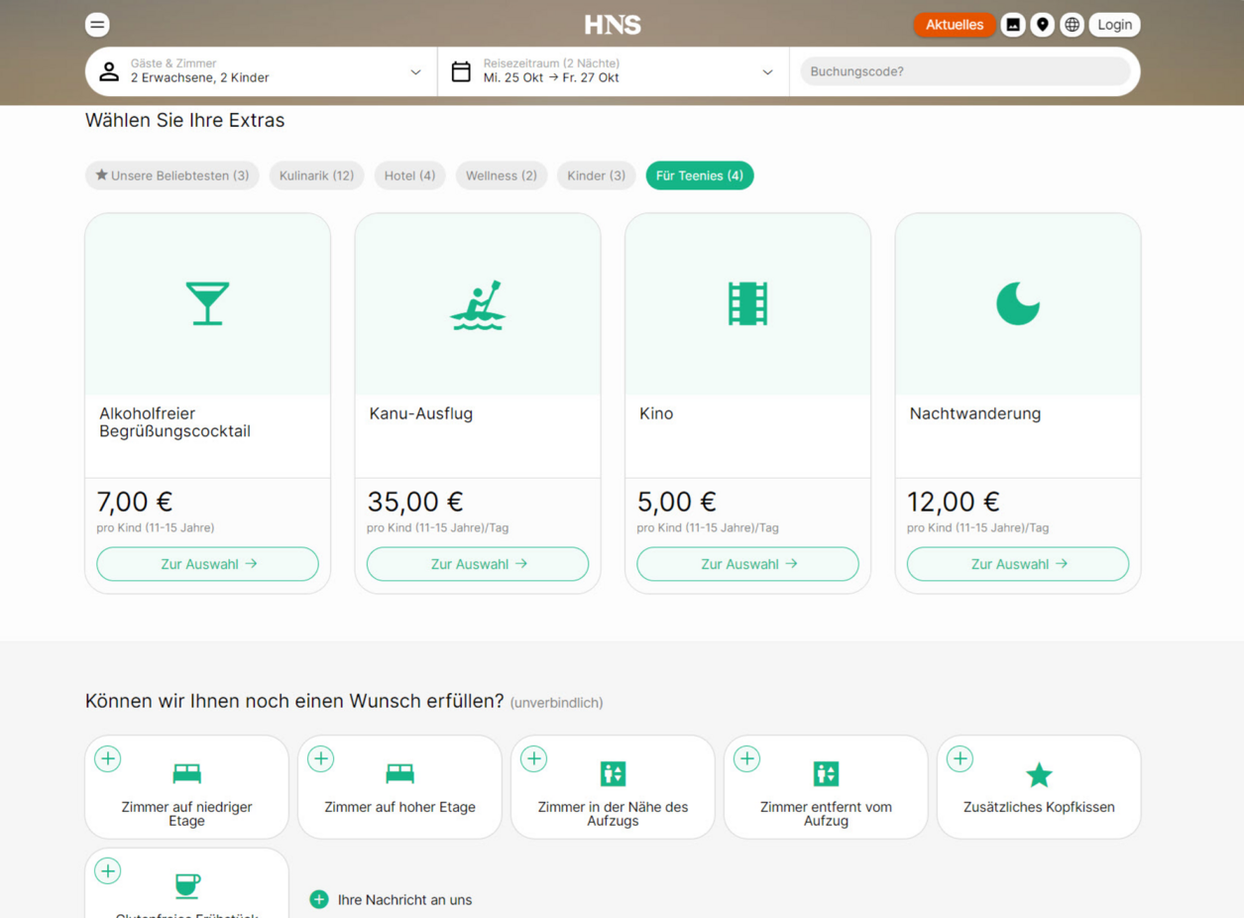
Task: Click the orange Aktuelles button
Action: point(954,25)
